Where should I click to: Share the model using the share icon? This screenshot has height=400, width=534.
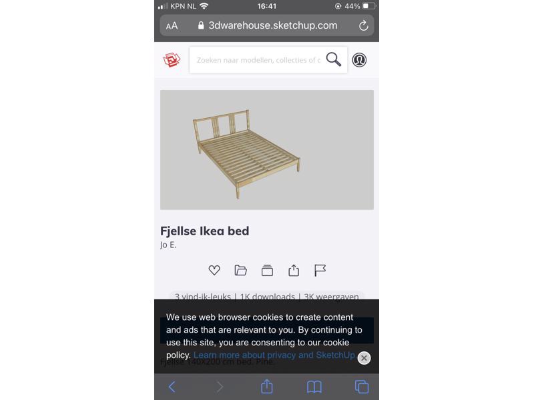tap(294, 270)
